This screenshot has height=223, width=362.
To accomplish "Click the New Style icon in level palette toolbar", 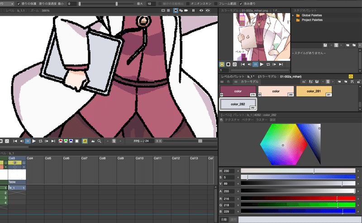I will point(304,82).
